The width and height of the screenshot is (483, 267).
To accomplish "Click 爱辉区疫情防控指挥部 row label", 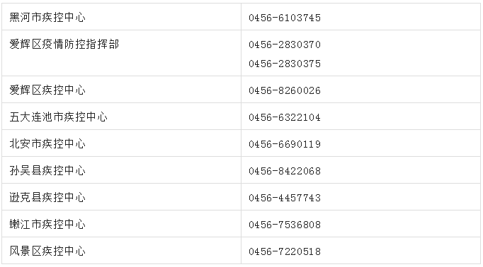I will (x=64, y=44).
